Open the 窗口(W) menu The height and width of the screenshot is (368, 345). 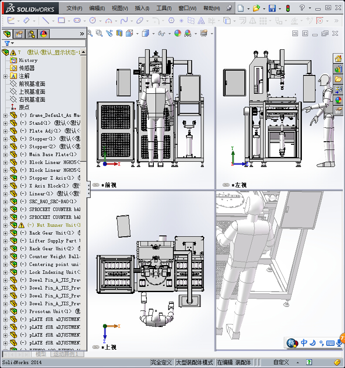click(x=187, y=8)
